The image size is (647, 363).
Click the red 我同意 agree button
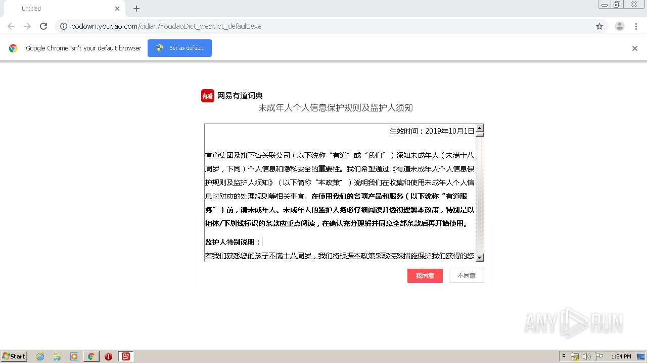(x=425, y=276)
